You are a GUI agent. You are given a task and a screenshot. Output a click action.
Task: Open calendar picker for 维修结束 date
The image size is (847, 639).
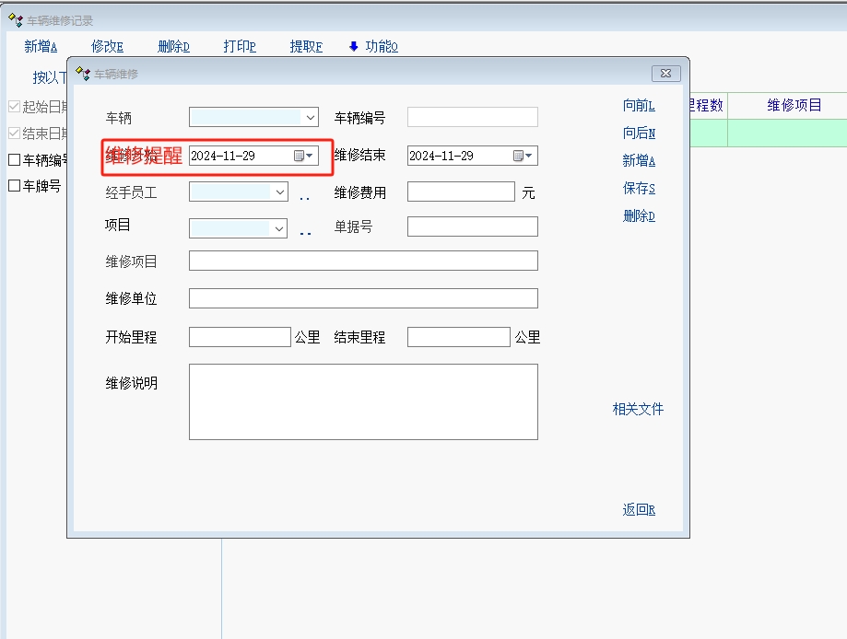(523, 157)
